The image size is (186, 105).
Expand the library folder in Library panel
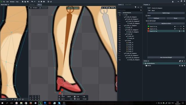pyautogui.click(x=145, y=66)
